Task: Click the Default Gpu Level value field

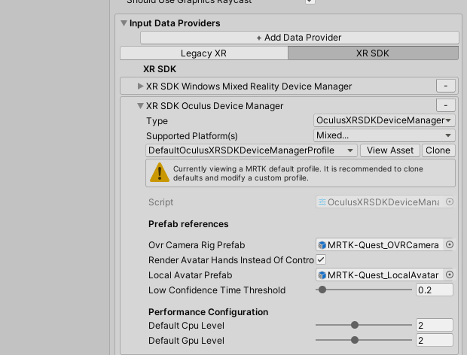Action: pos(435,340)
